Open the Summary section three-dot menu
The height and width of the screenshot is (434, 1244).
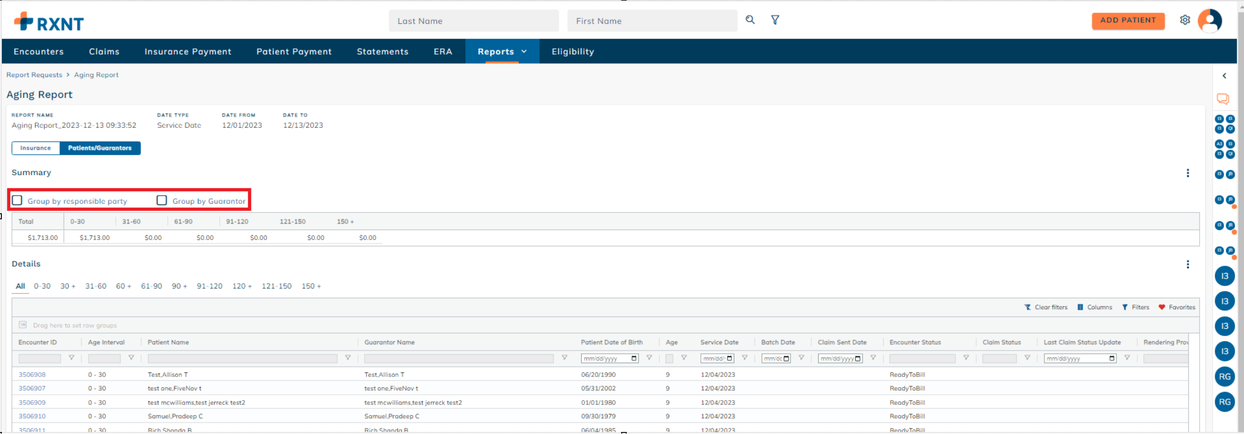click(1187, 173)
